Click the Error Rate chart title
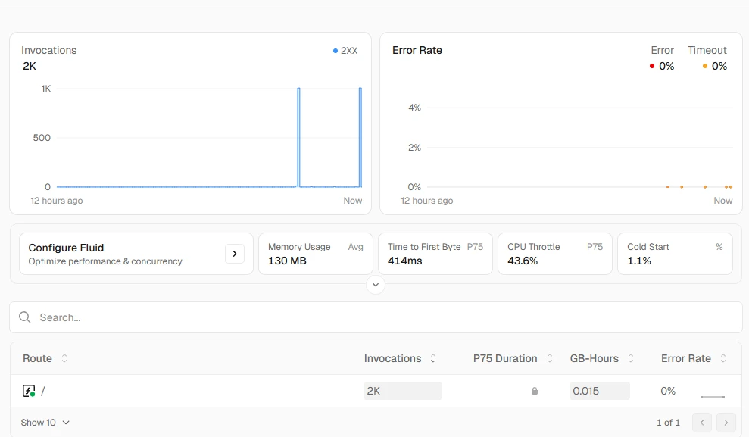Screen dimensions: 749x437 (x=417, y=50)
